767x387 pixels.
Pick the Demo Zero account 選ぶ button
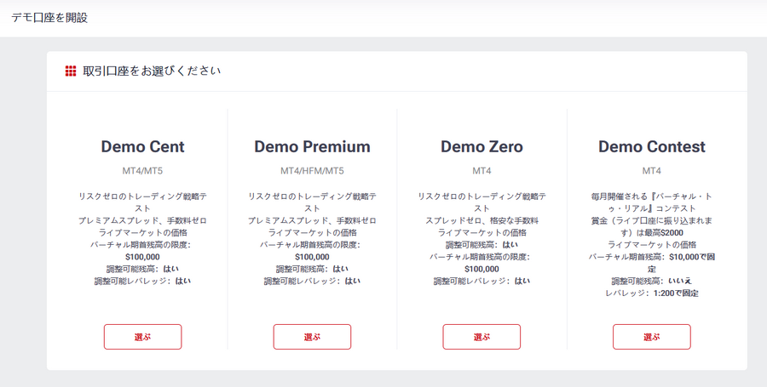point(482,337)
